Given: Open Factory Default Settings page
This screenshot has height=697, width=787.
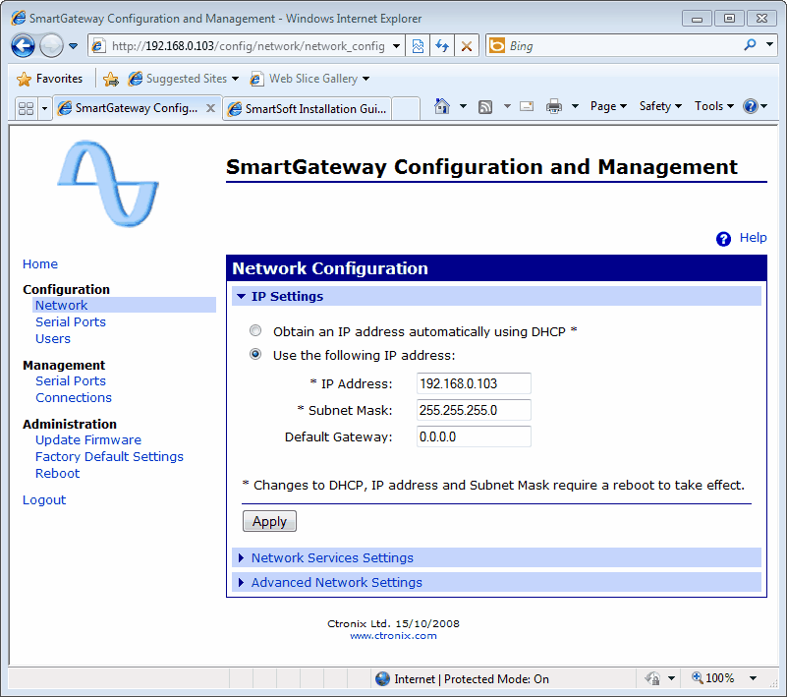Looking at the screenshot, I should pyautogui.click(x=109, y=457).
